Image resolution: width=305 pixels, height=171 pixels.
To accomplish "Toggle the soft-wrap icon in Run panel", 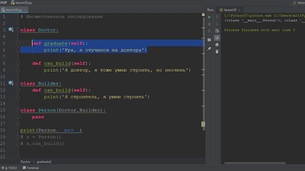I will (217, 31).
